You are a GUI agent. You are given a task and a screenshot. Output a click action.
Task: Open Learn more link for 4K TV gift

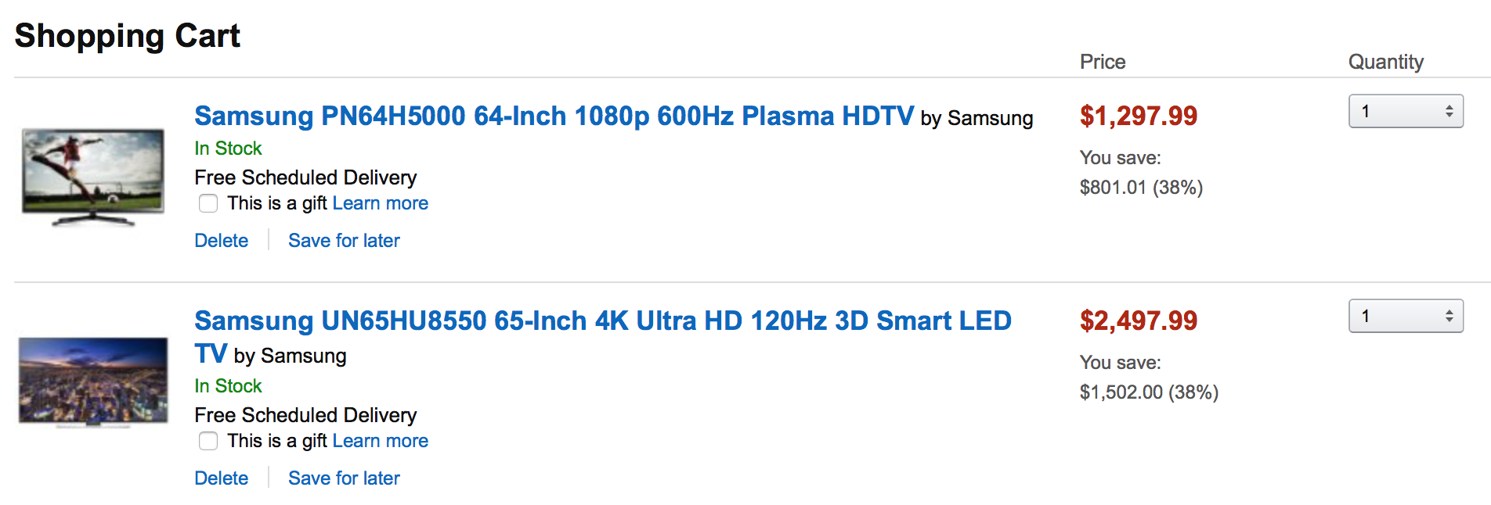[x=380, y=441]
